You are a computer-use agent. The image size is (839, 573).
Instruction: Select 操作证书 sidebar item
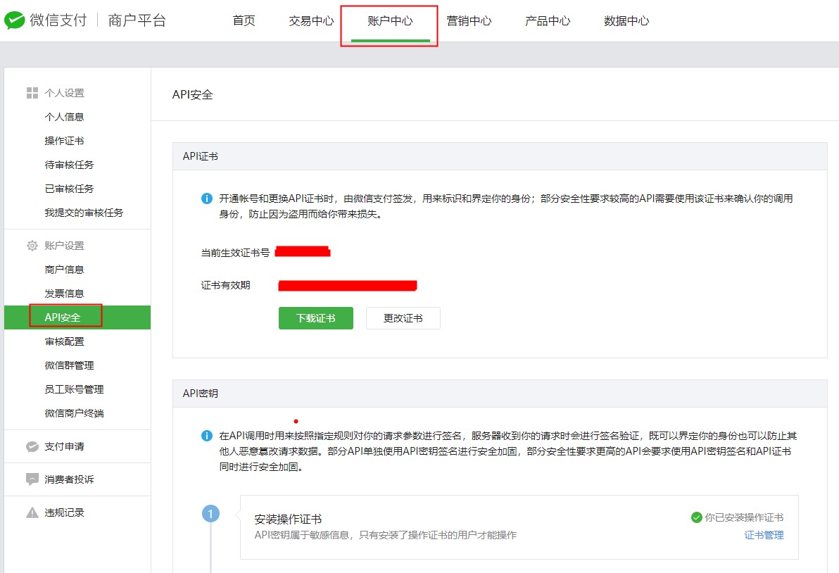tap(64, 141)
